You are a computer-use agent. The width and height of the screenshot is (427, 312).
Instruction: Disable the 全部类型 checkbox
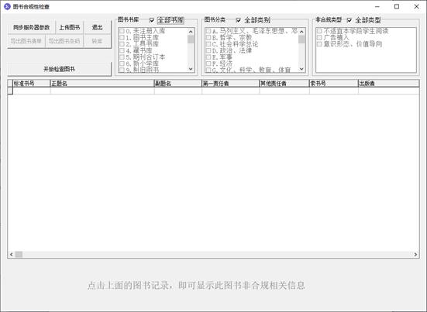350,20
